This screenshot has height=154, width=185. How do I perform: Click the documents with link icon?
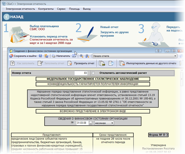102,63
